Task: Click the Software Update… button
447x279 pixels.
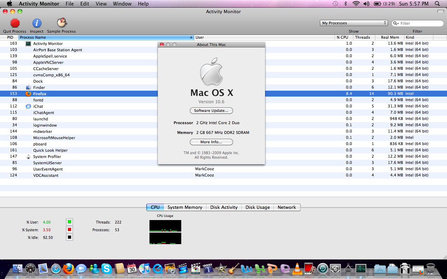Action: tap(211, 111)
